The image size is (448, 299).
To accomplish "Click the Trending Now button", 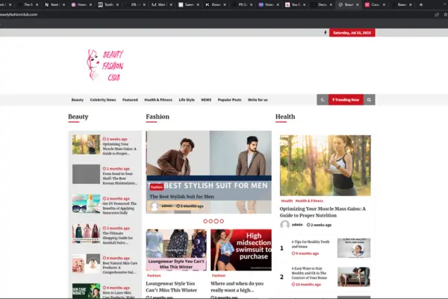I will 346,100.
